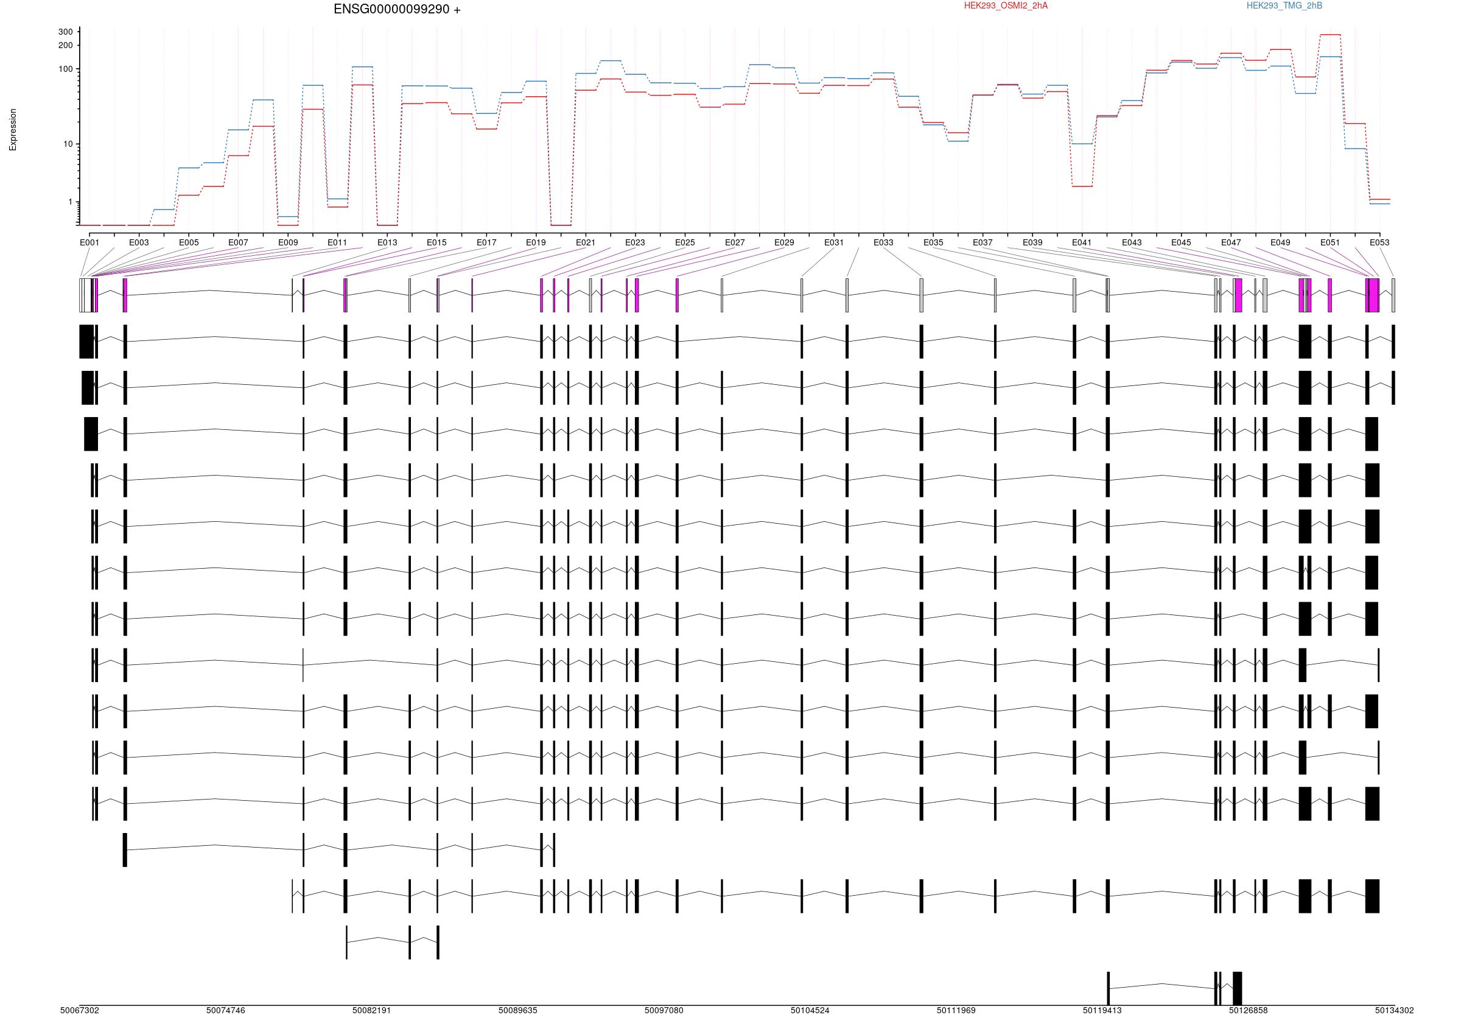Click exon label E019
Screen dimensions: 1461x1023
[536, 242]
